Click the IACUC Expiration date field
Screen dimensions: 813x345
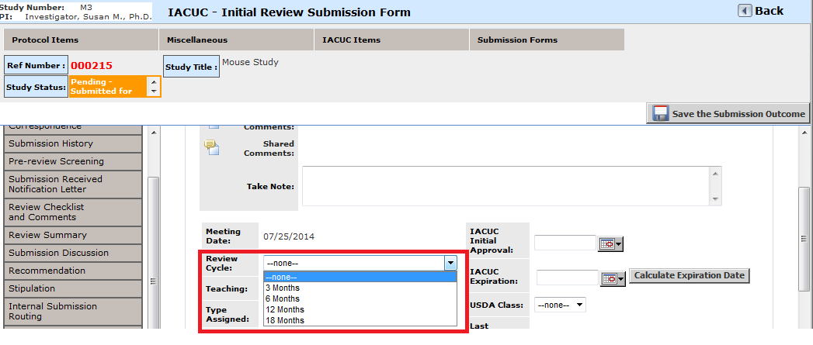[568, 277]
